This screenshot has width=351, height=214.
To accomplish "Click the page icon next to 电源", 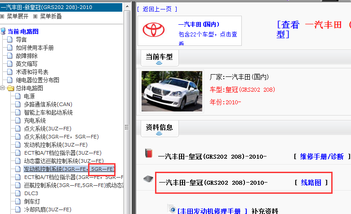I will click(18, 96).
